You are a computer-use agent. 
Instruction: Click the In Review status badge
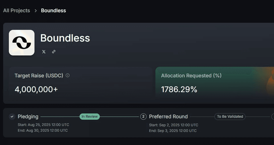click(x=90, y=117)
